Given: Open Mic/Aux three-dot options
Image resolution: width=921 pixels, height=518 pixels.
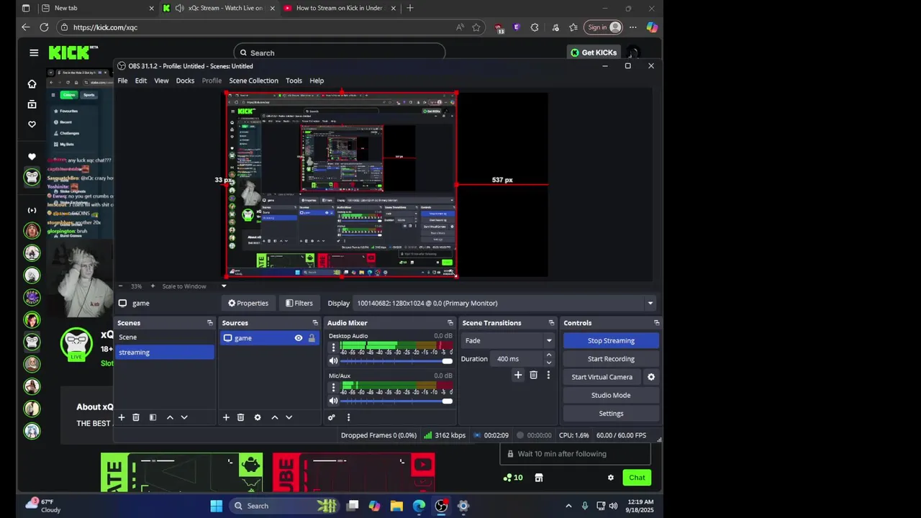Looking at the screenshot, I should 333,387.
